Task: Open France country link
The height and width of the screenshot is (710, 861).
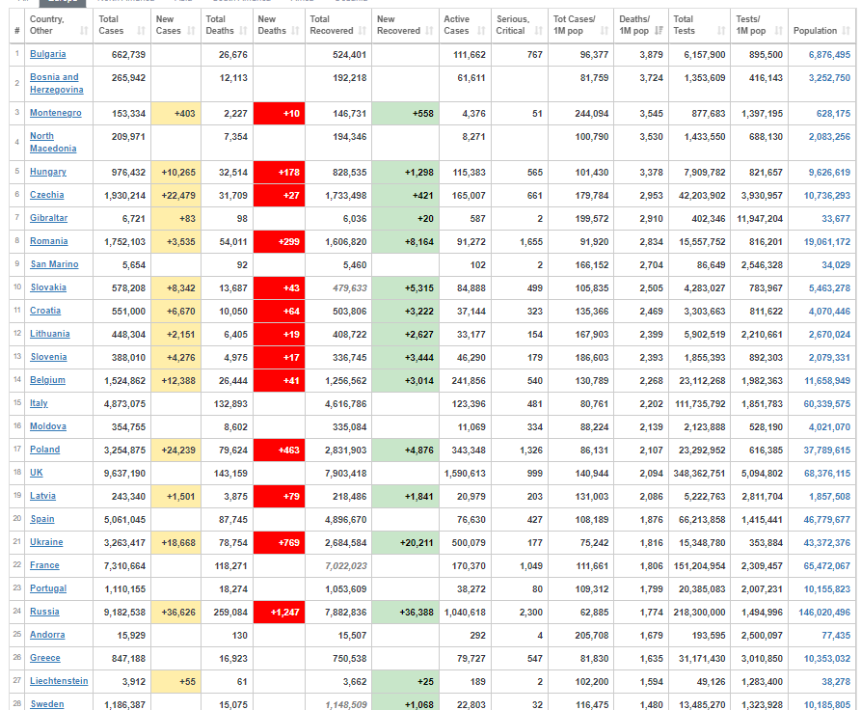Action: pyautogui.click(x=44, y=564)
